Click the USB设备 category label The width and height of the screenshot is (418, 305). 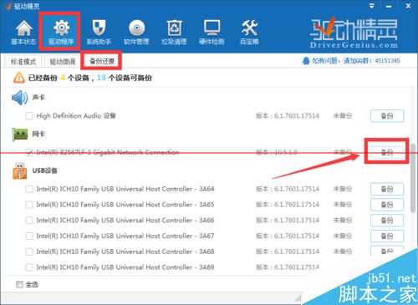coord(45,170)
